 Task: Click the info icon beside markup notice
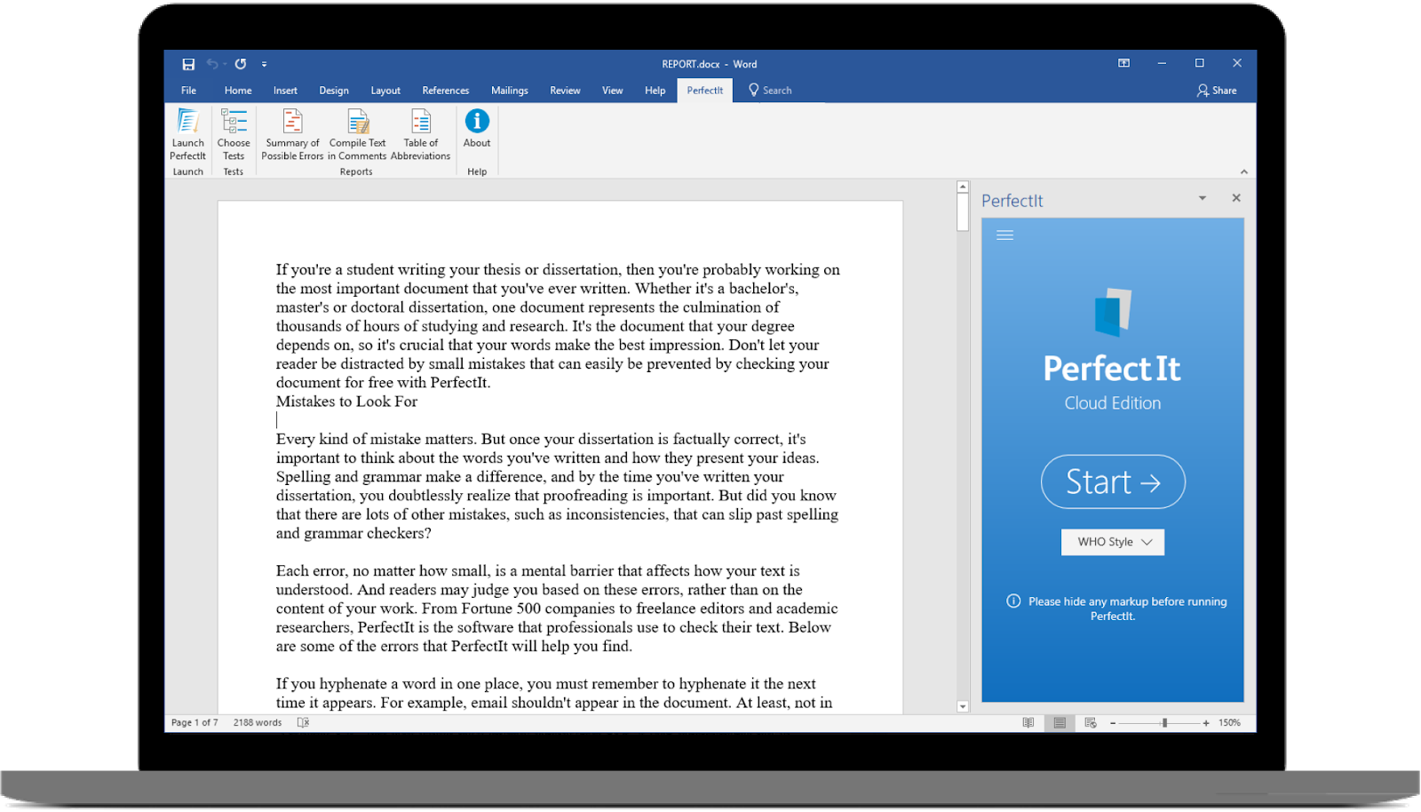(x=1013, y=601)
